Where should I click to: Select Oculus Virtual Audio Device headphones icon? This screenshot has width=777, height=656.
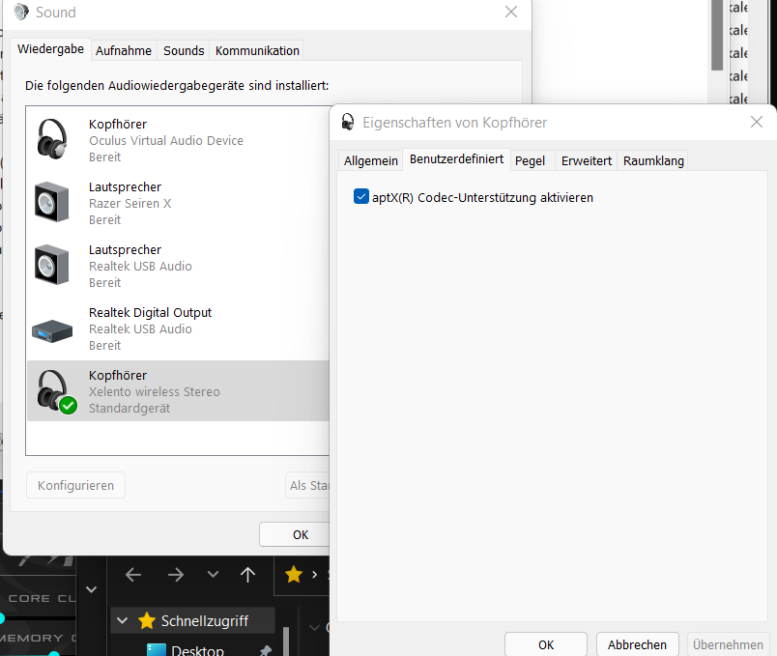coord(52,139)
